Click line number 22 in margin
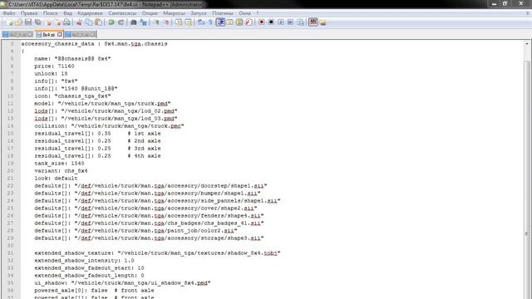The image size is (532, 299). (x=10, y=186)
